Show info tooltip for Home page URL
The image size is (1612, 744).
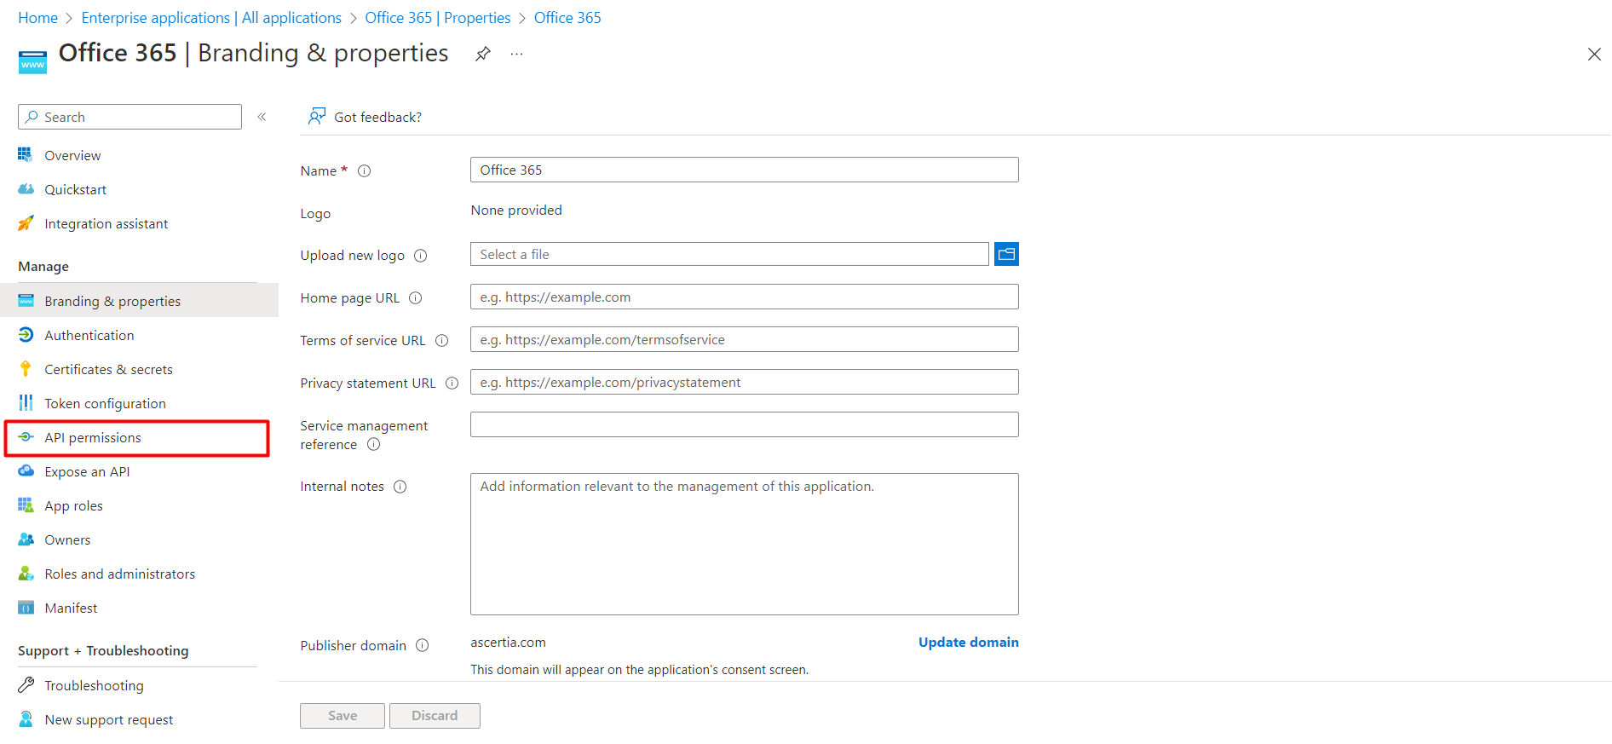tap(415, 298)
